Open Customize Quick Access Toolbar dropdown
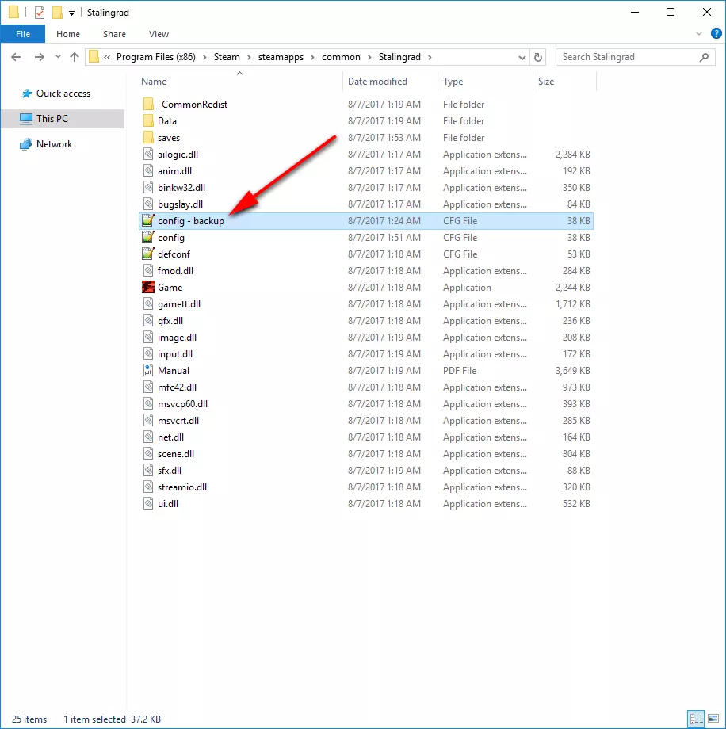This screenshot has height=729, width=726. click(71, 13)
